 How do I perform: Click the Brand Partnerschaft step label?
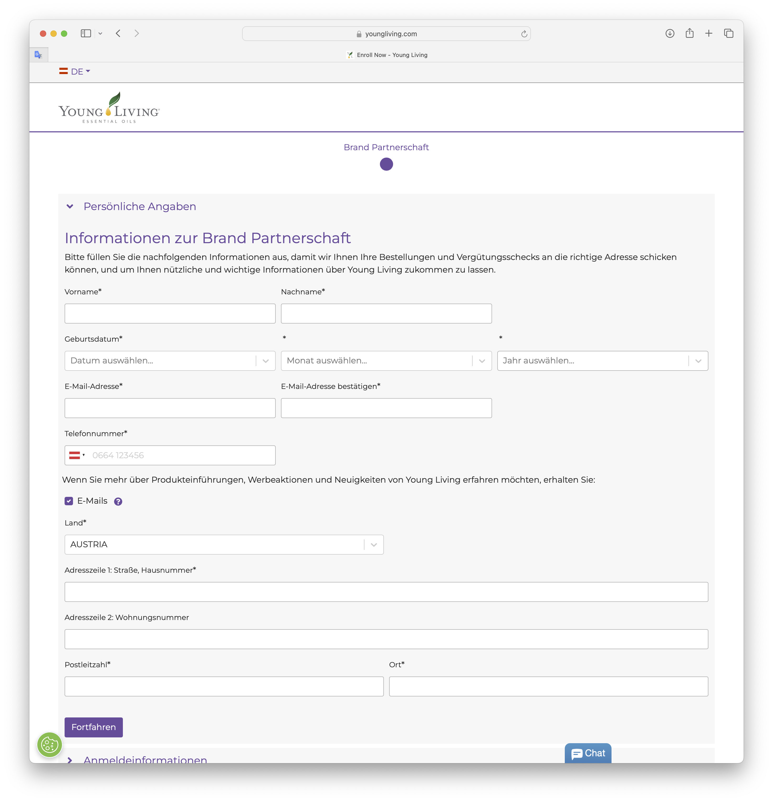tap(386, 147)
